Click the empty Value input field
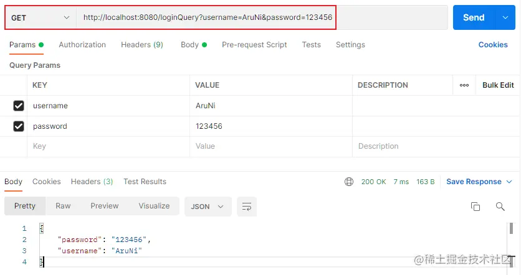 pyautogui.click(x=271, y=146)
